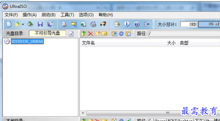This screenshot has height=121, width=220.
Task: Mount image to virtual drive
Action: point(93,24)
